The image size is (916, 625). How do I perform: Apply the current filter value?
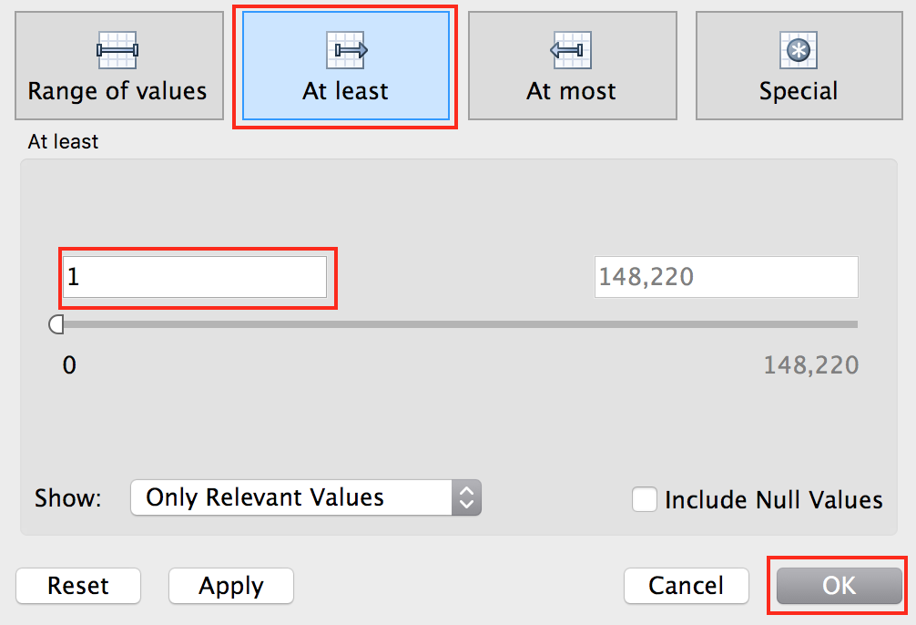230,586
